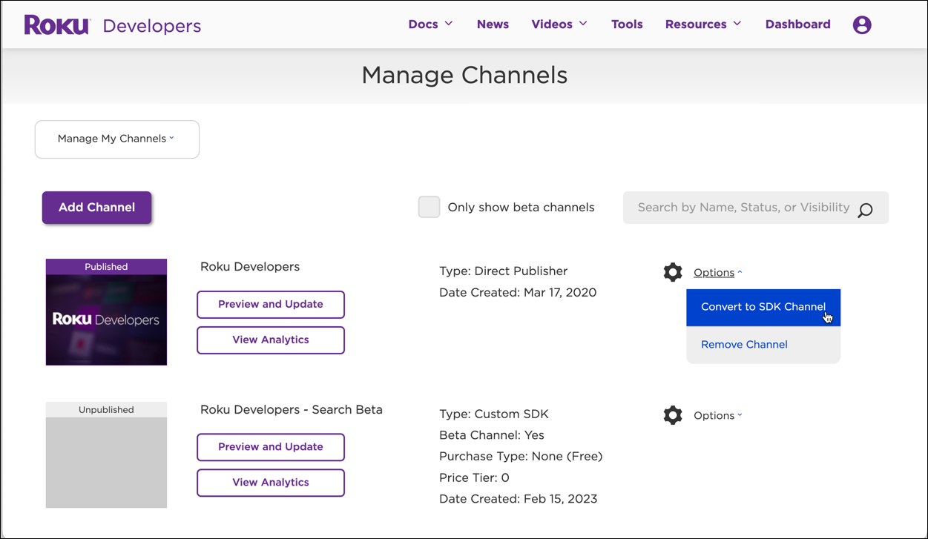Enable the Only show beta channels checkbox
This screenshot has height=539, width=928.
pos(429,207)
